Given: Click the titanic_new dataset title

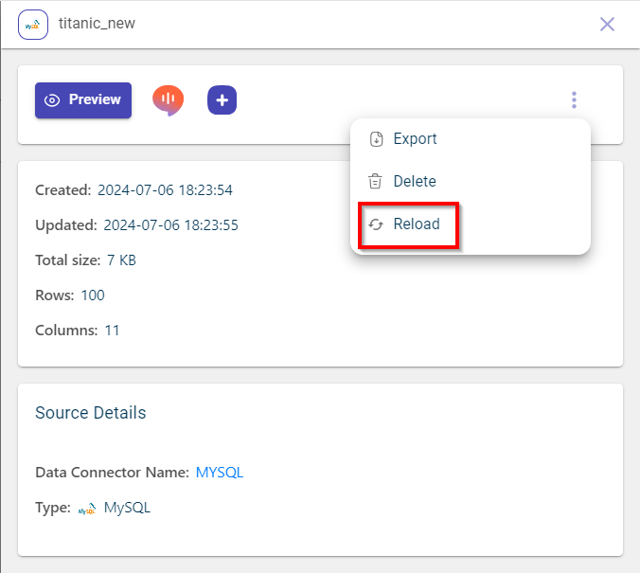Looking at the screenshot, I should click(x=97, y=24).
